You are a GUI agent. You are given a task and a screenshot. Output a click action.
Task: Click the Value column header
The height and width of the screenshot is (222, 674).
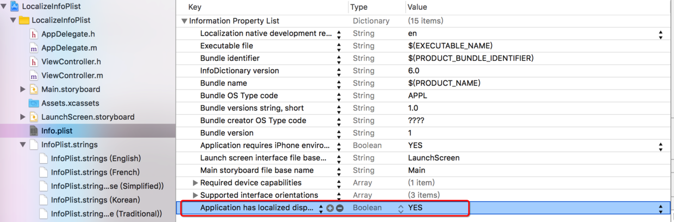click(x=417, y=7)
